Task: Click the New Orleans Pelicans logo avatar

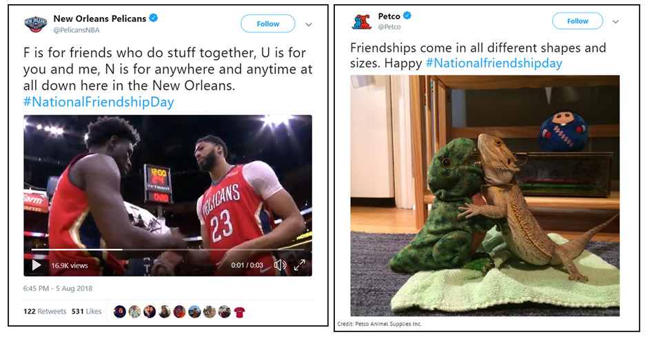Action: (x=36, y=24)
